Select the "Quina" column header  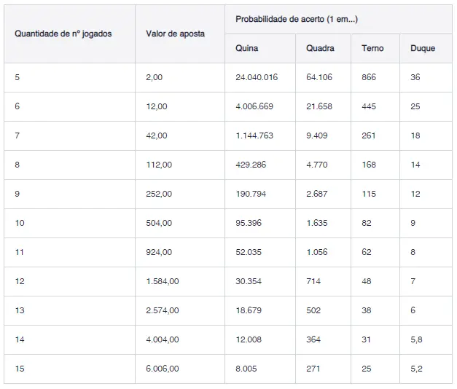click(x=247, y=48)
